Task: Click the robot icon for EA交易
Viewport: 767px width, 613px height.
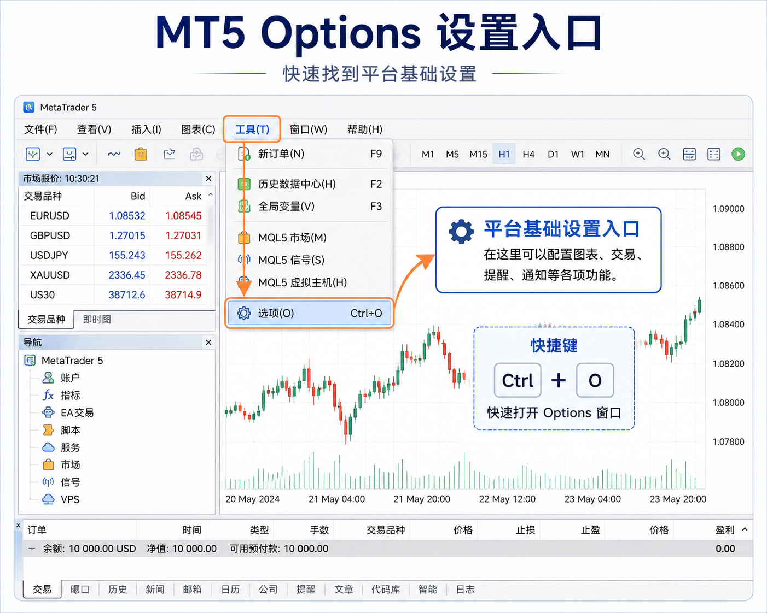Action: [48, 412]
